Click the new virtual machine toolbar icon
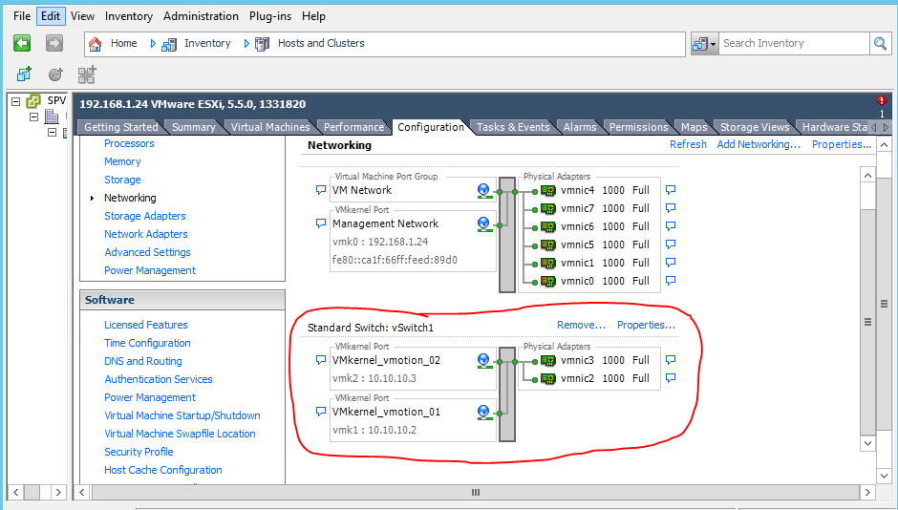Image resolution: width=898 pixels, height=510 pixels. tap(24, 74)
